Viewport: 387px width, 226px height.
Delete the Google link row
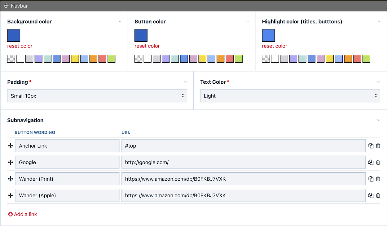(x=378, y=162)
